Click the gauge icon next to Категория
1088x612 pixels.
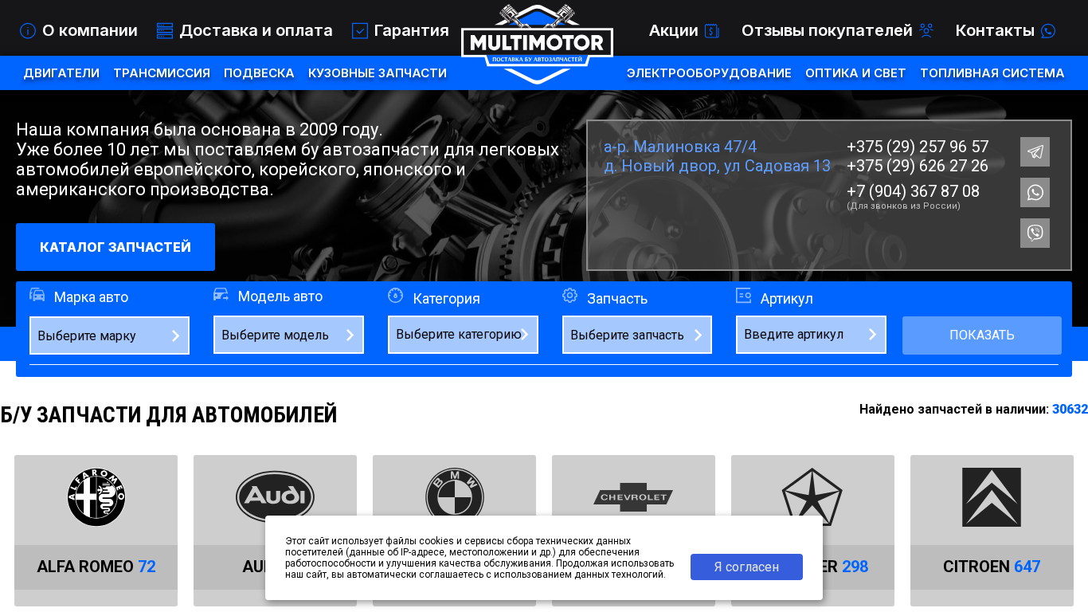coord(396,295)
